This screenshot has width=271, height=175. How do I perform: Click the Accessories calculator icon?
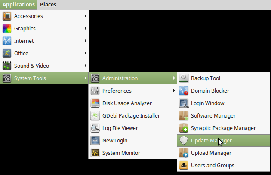coord(7,16)
